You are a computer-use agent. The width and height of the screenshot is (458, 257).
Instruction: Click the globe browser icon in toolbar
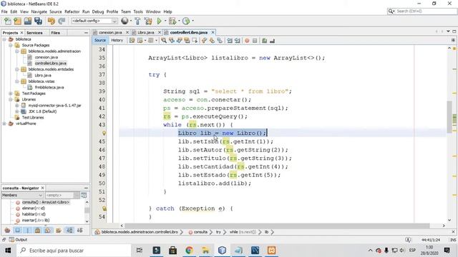[x=125, y=21]
